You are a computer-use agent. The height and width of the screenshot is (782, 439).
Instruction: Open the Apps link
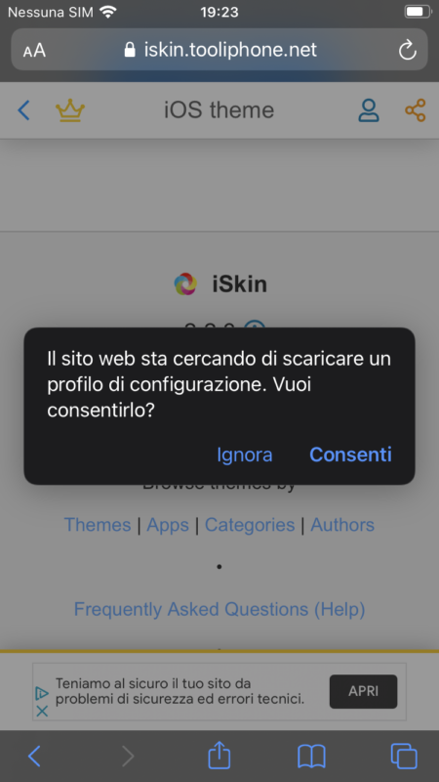coord(168,525)
